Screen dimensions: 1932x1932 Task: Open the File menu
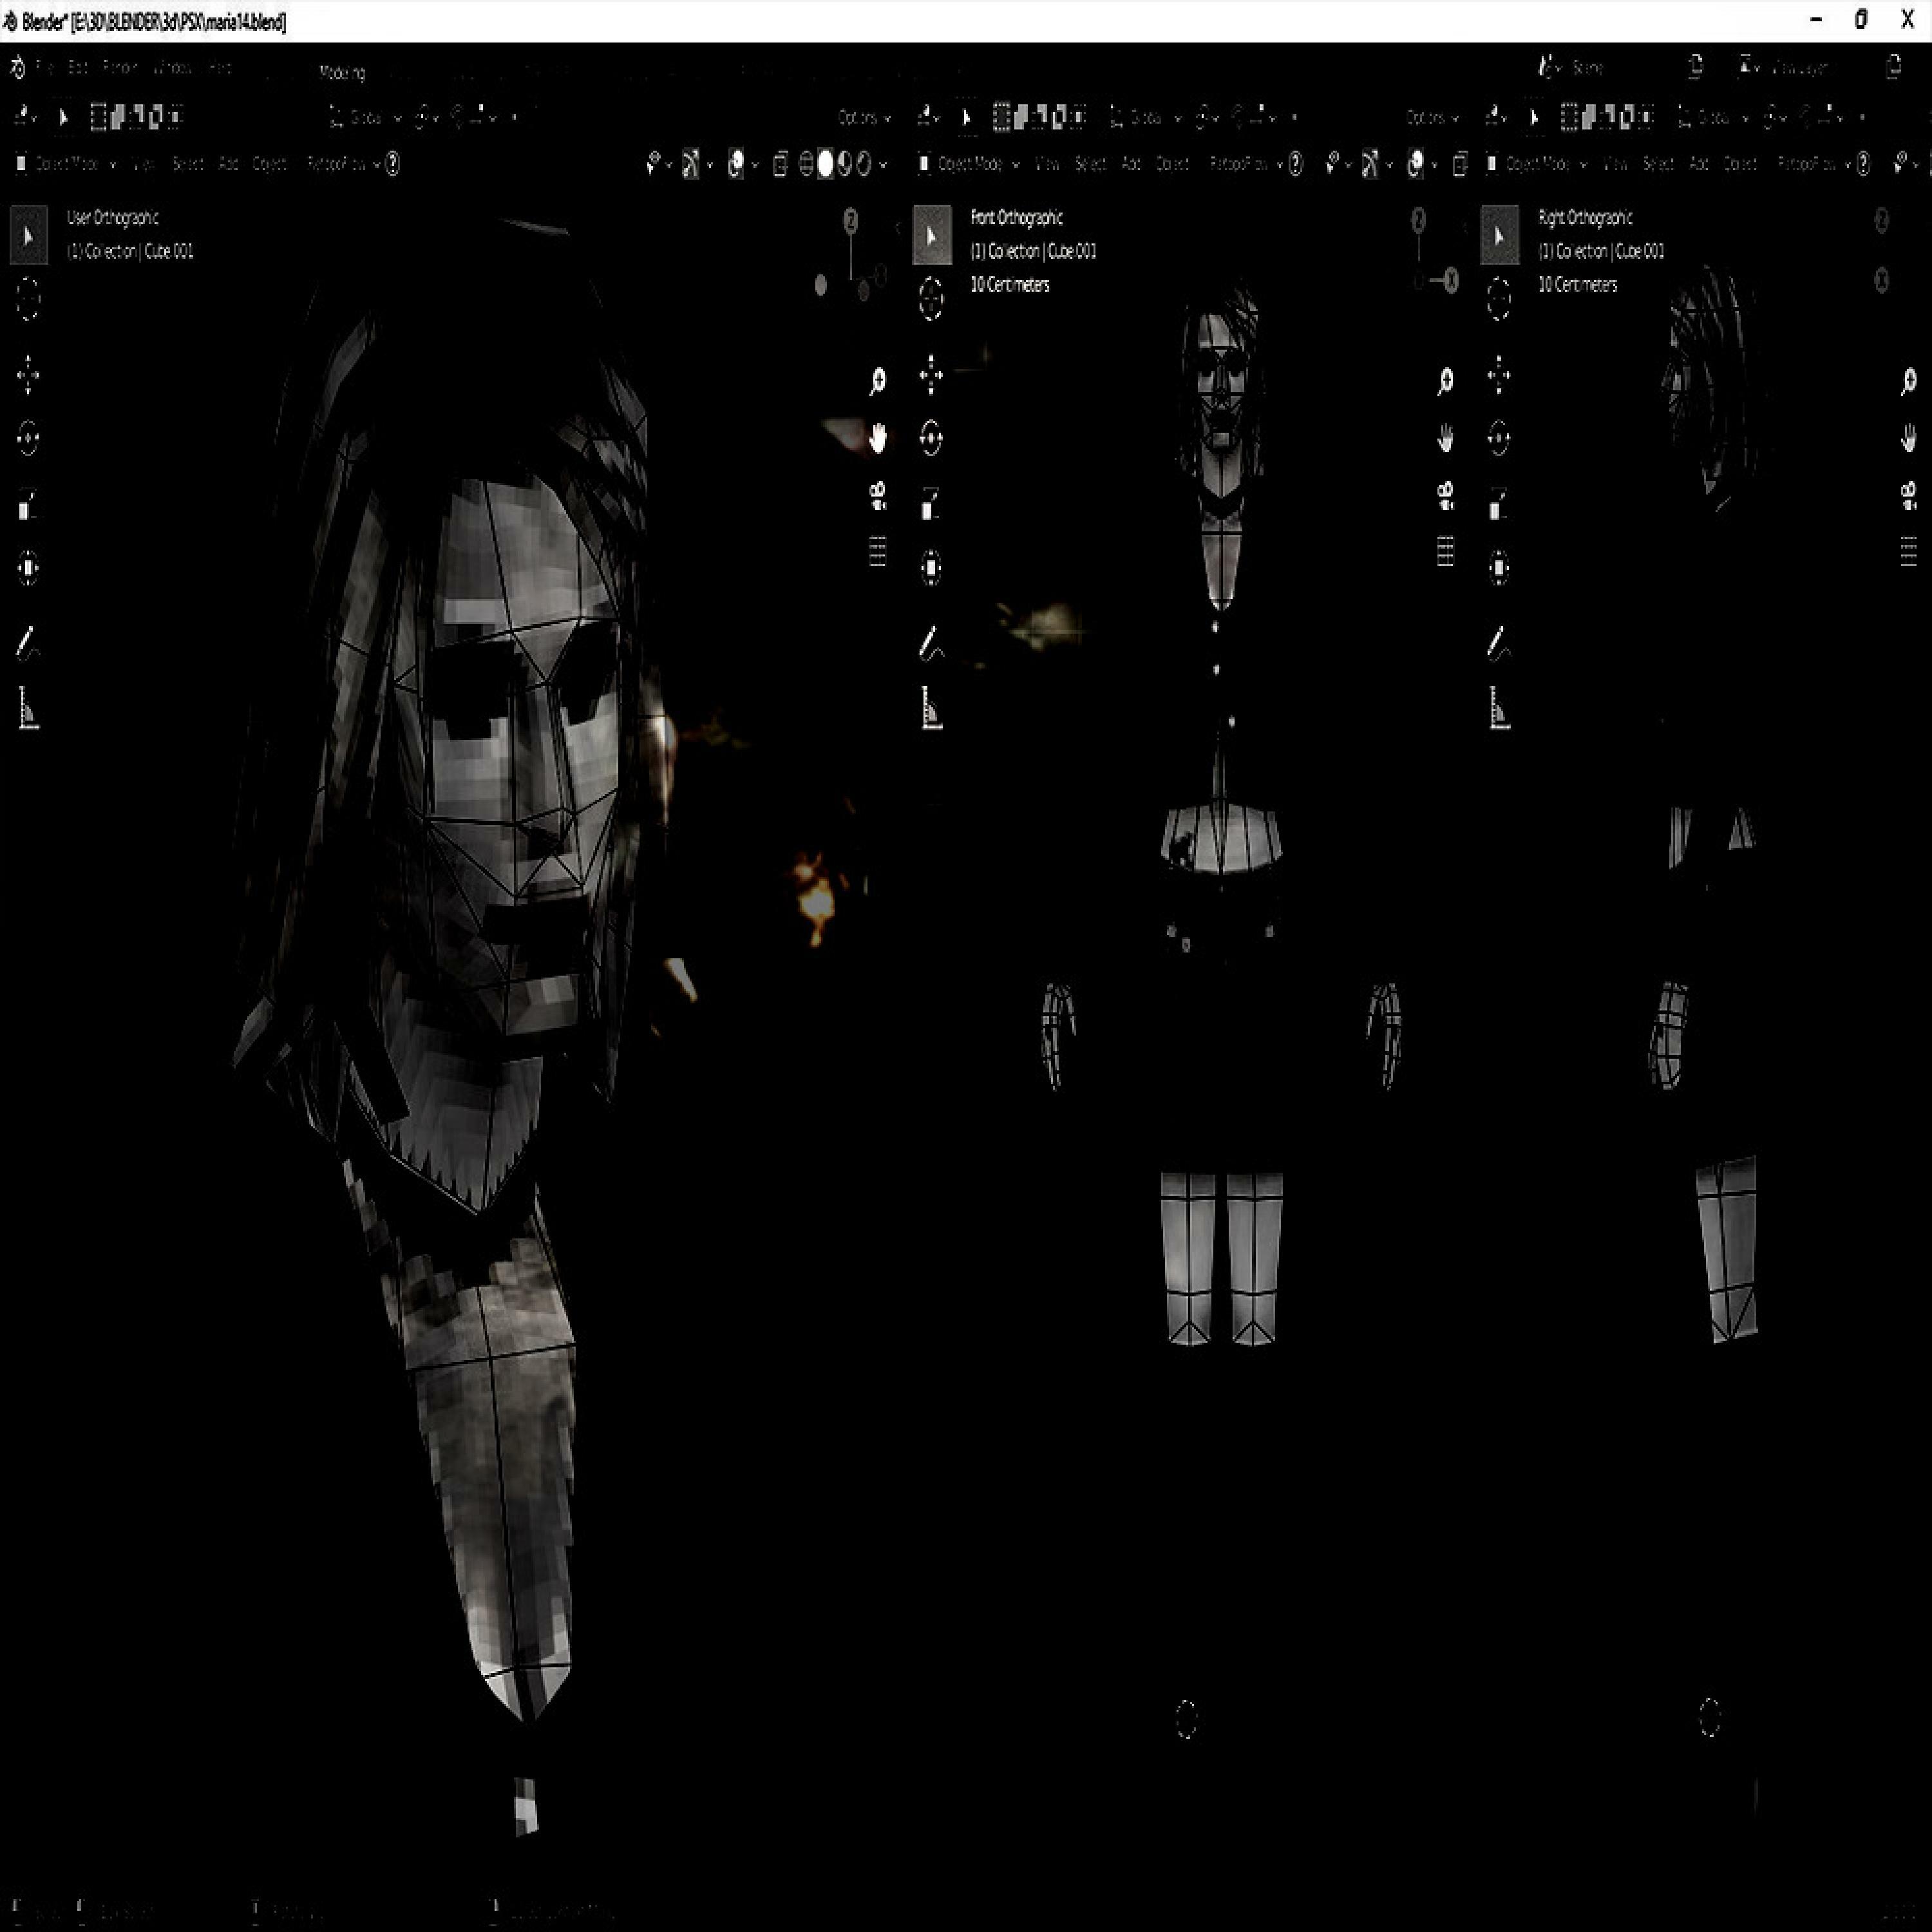(44, 68)
